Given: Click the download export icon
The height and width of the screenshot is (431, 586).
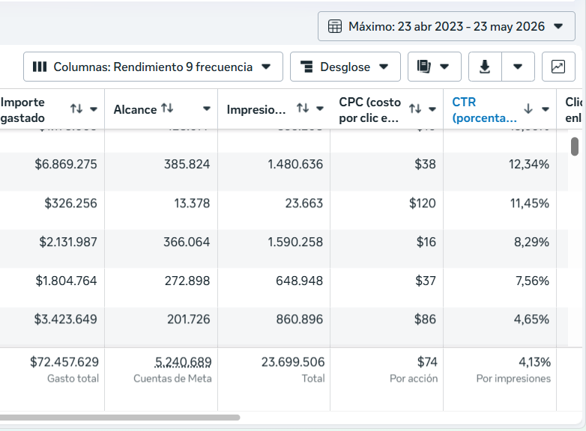Looking at the screenshot, I should (x=485, y=67).
